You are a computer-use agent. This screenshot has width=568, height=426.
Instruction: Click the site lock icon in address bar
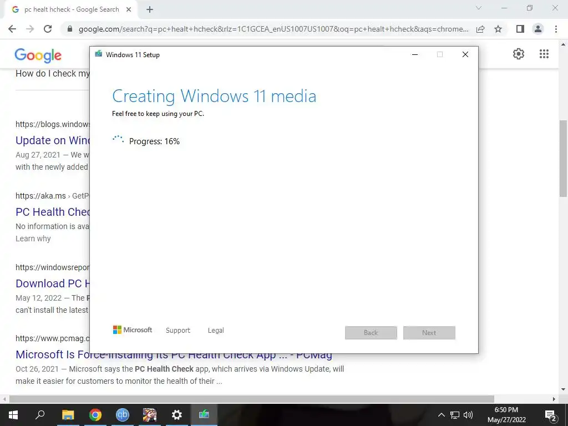point(70,29)
